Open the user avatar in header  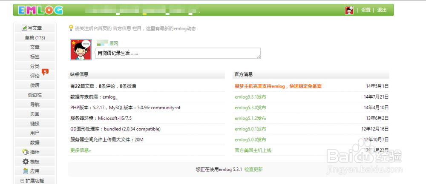pos(349,10)
